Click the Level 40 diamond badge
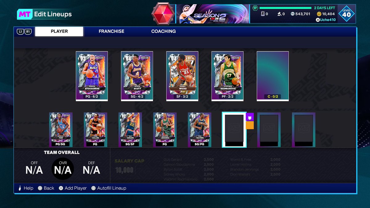 coord(347,14)
